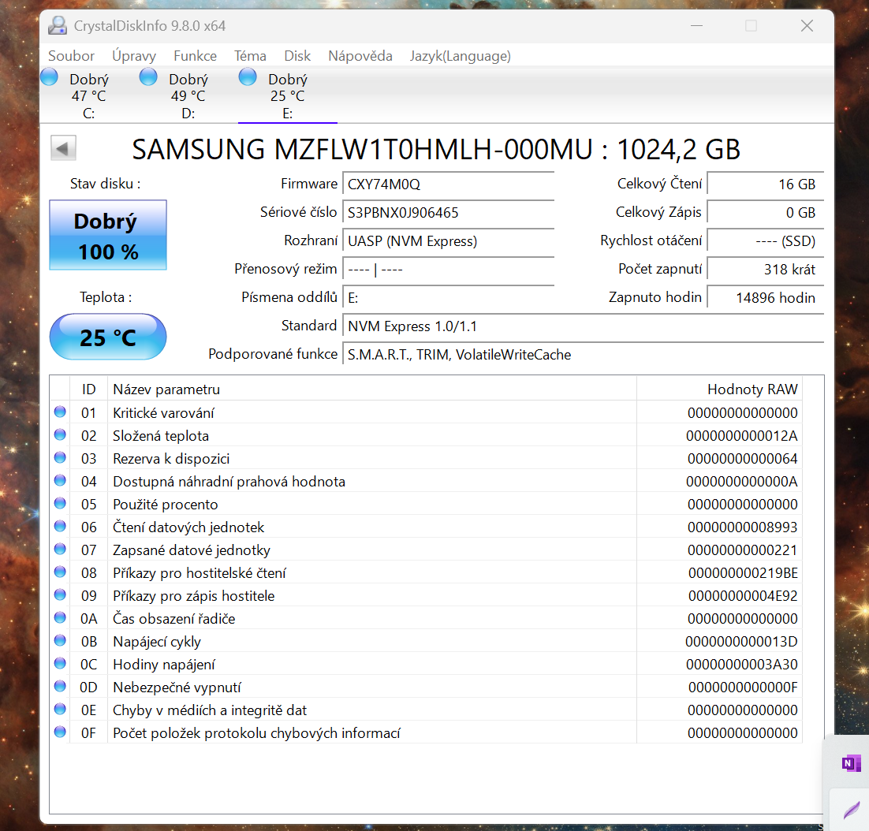
Task: Select the Firmware value field
Action: point(448,184)
